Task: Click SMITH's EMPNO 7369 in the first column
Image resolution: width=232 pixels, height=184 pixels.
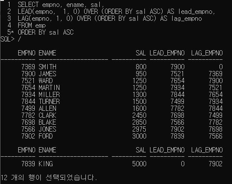Action: 28,67
